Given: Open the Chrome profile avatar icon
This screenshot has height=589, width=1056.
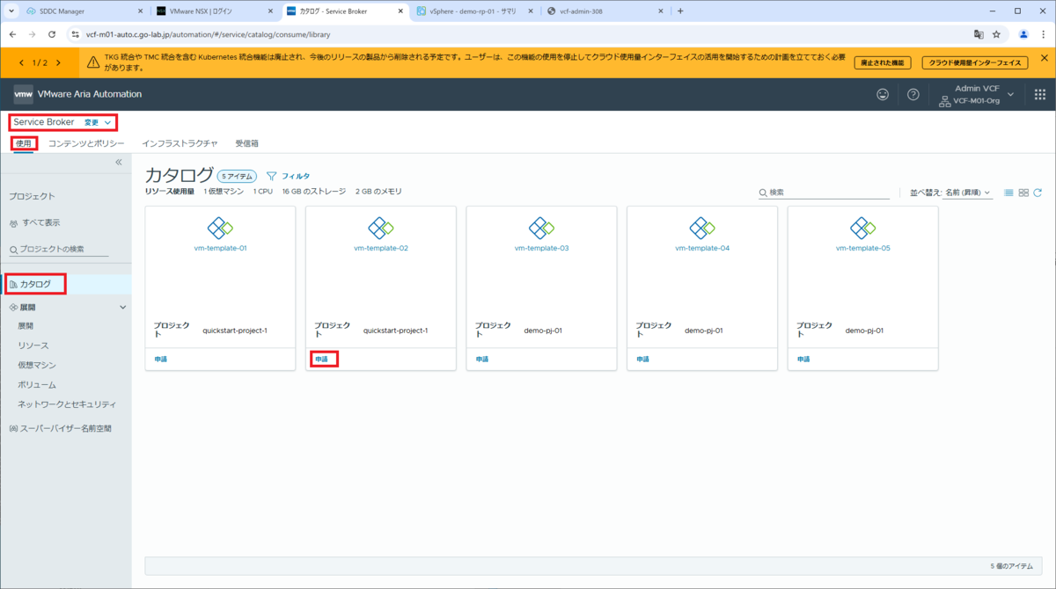Looking at the screenshot, I should [1023, 34].
